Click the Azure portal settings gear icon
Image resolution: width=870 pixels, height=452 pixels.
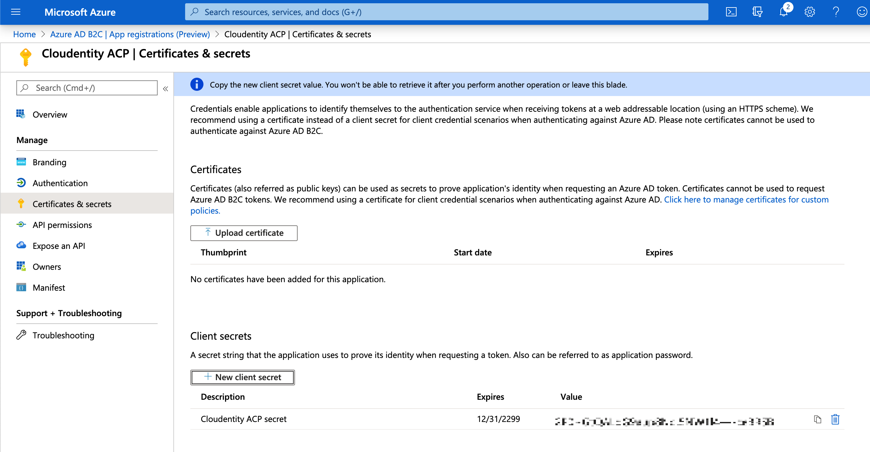pyautogui.click(x=809, y=11)
